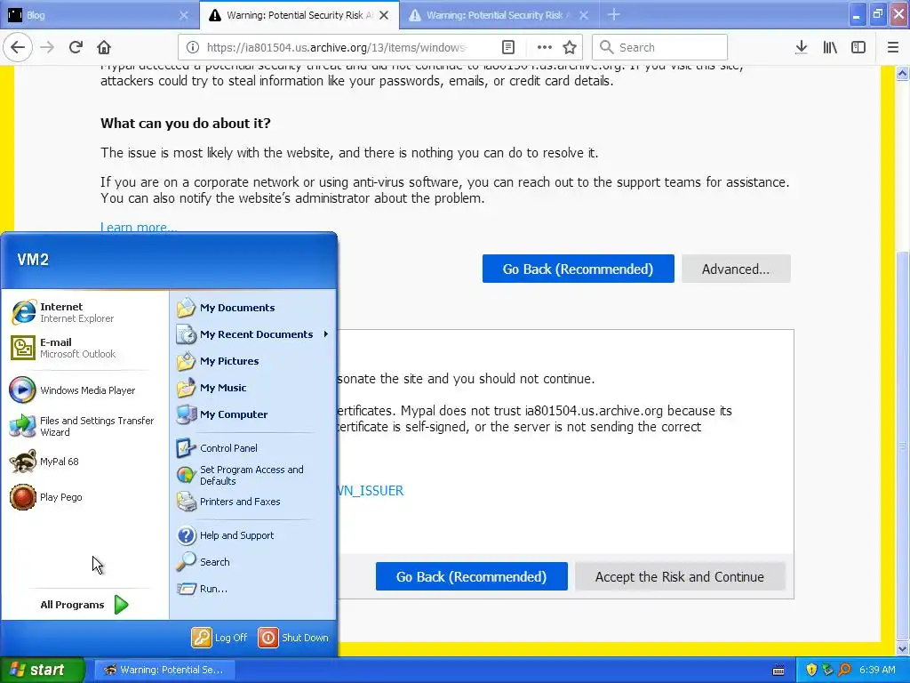Screen dimensions: 910x683
Task: Launch Play Pego game
Action: click(x=84, y=497)
